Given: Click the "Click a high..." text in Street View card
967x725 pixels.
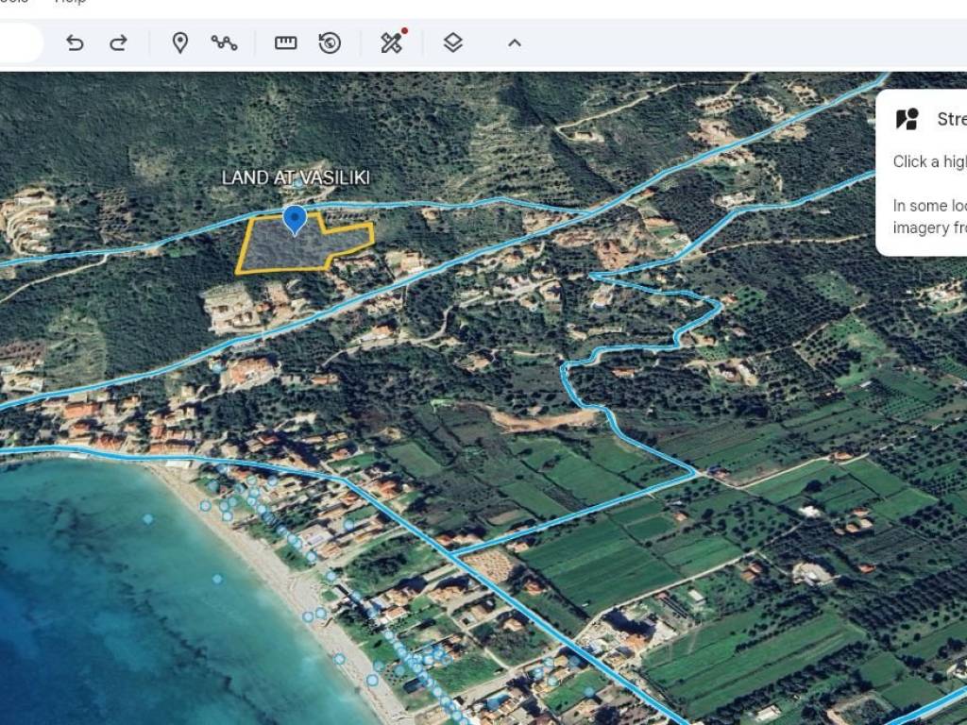Looking at the screenshot, I should (x=929, y=161).
